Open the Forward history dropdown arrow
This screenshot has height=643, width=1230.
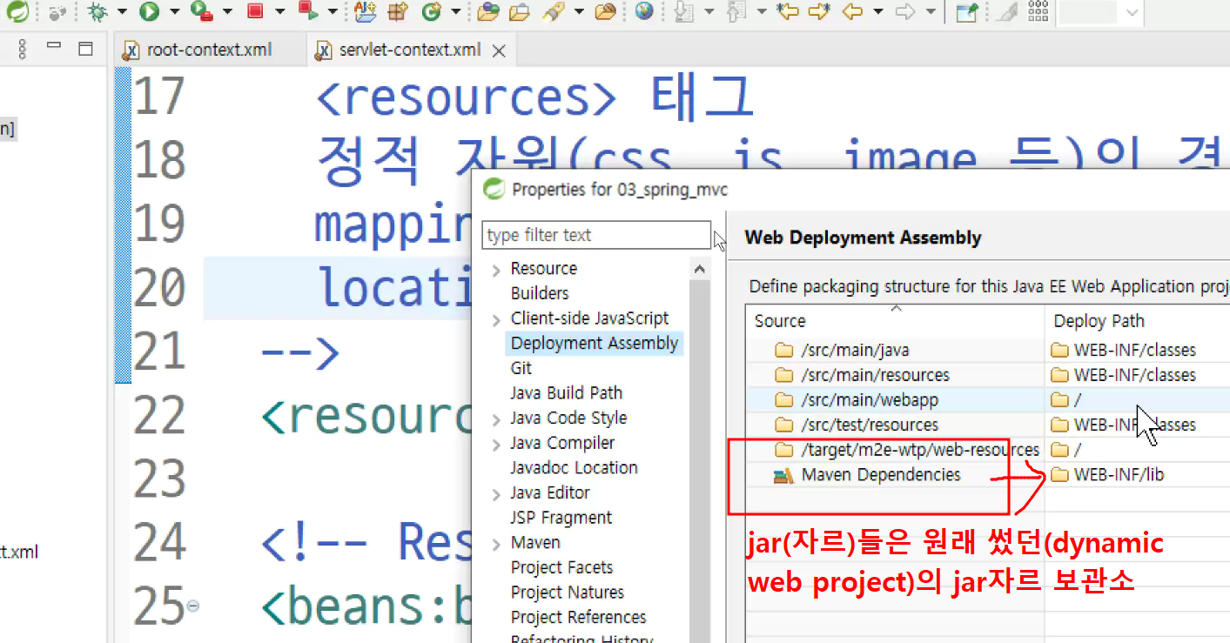coord(931,12)
